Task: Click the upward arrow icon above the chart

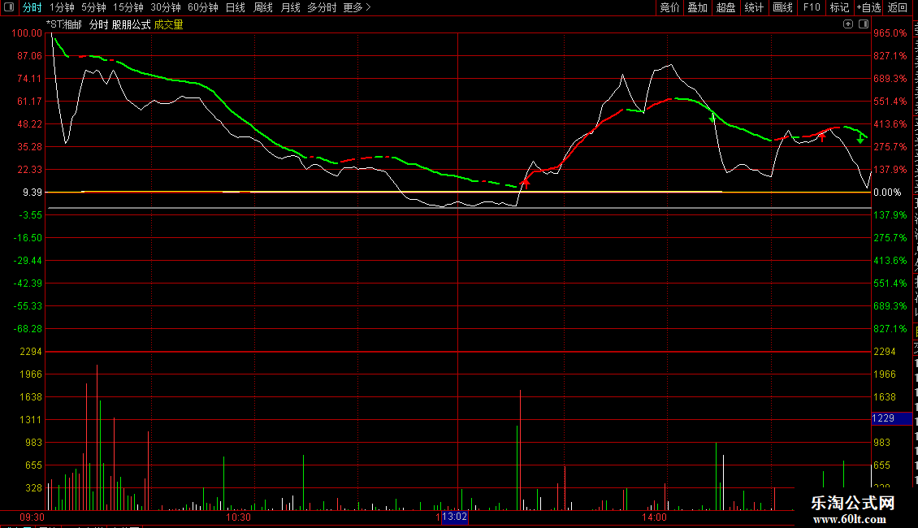Action: pyautogui.click(x=848, y=24)
